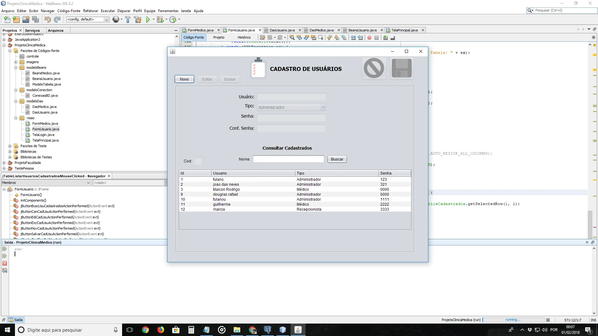Screen dimensions: 598x336
Task: Switch to the DaoUsuario.java editor tab
Action: (x=282, y=30)
